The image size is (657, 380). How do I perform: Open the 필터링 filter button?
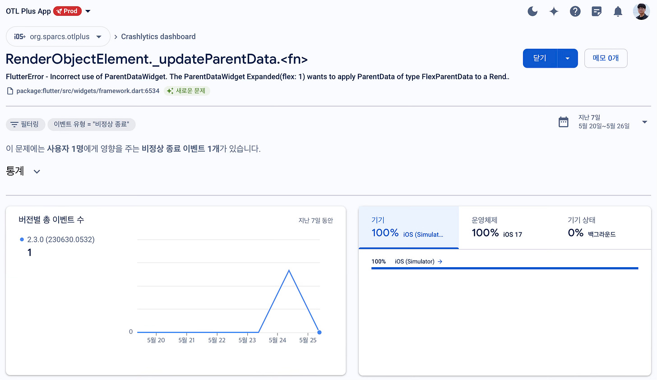coord(25,124)
